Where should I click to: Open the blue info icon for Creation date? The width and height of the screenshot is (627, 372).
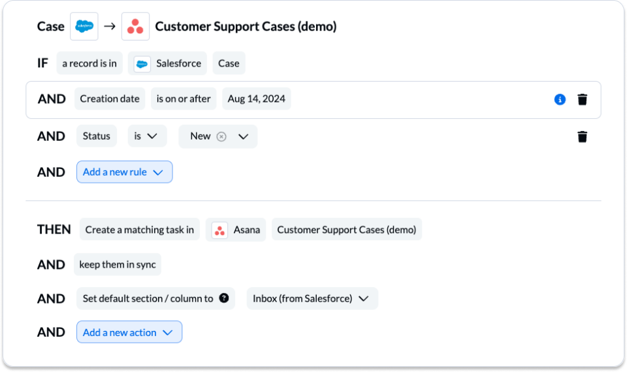pos(560,99)
